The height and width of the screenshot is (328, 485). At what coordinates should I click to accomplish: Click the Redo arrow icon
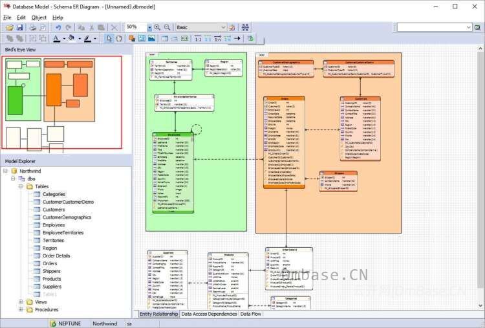[68, 28]
